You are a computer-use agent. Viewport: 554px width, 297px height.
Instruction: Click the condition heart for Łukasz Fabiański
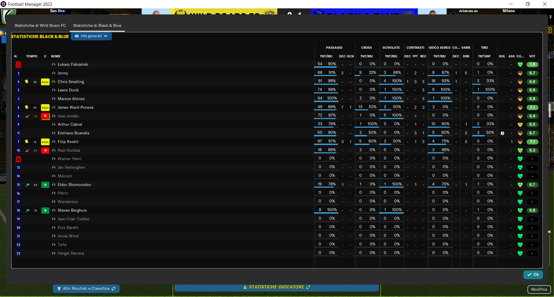tap(520, 65)
